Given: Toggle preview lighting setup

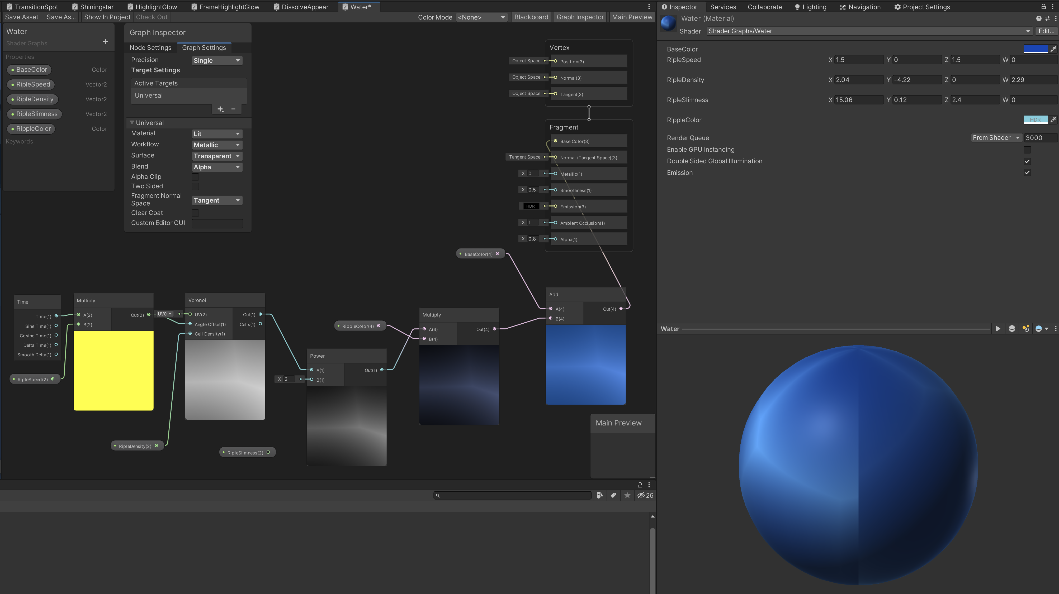Looking at the screenshot, I should tap(1026, 329).
